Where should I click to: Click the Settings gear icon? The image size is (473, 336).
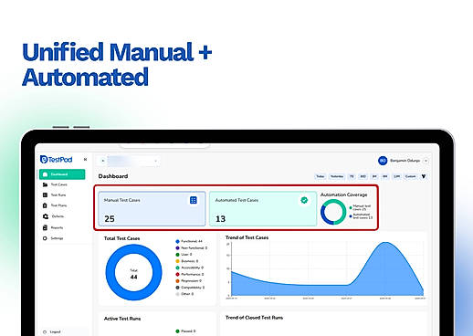point(45,238)
